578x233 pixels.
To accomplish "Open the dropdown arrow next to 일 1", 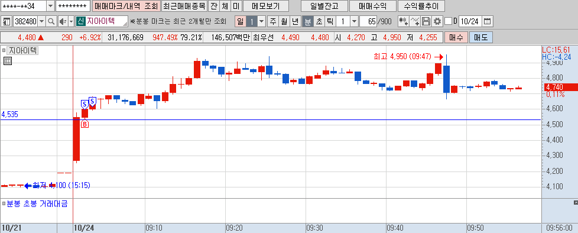I will pyautogui.click(x=261, y=21).
